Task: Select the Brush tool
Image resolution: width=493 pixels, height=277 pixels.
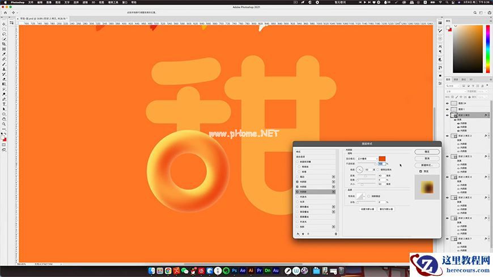Action: pyautogui.click(x=4, y=64)
